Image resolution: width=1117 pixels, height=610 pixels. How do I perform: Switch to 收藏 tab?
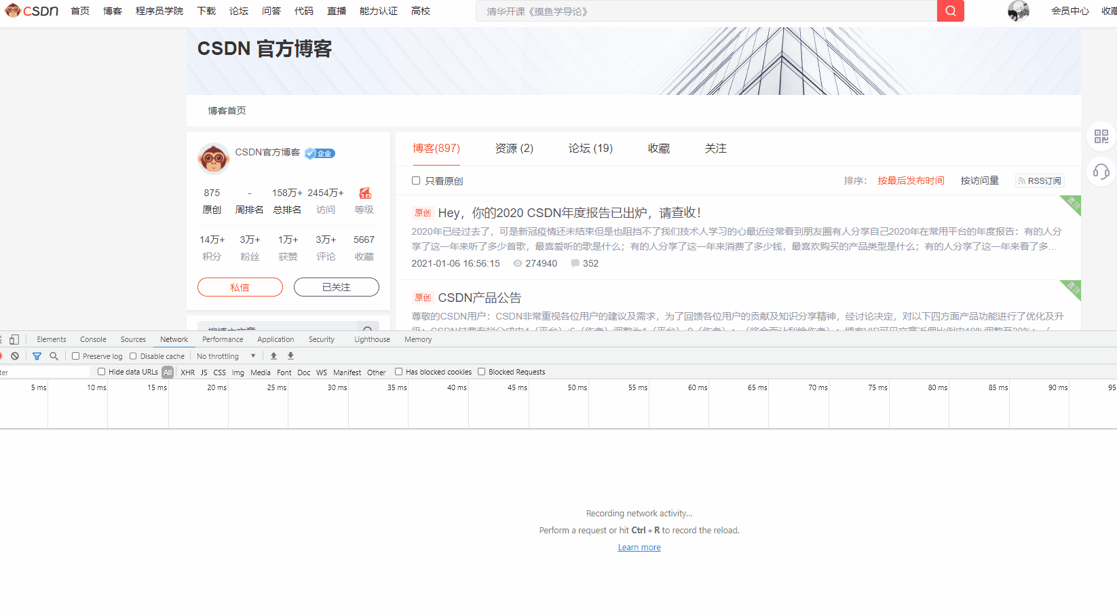coord(659,148)
